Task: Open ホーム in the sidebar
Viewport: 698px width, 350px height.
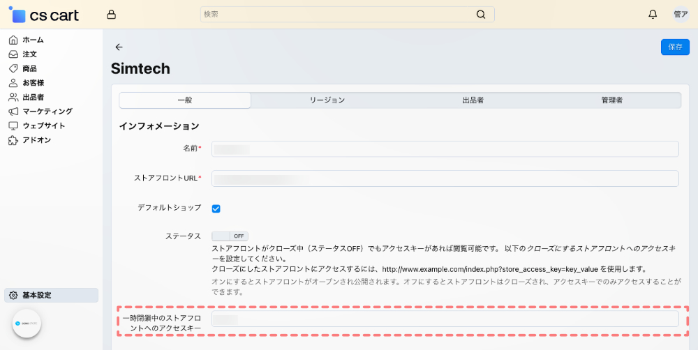Action: tap(33, 40)
